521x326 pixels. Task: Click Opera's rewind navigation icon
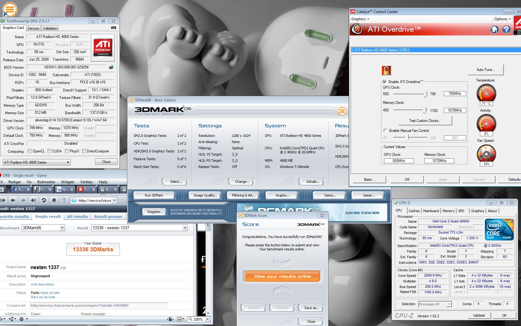(x=3, y=200)
